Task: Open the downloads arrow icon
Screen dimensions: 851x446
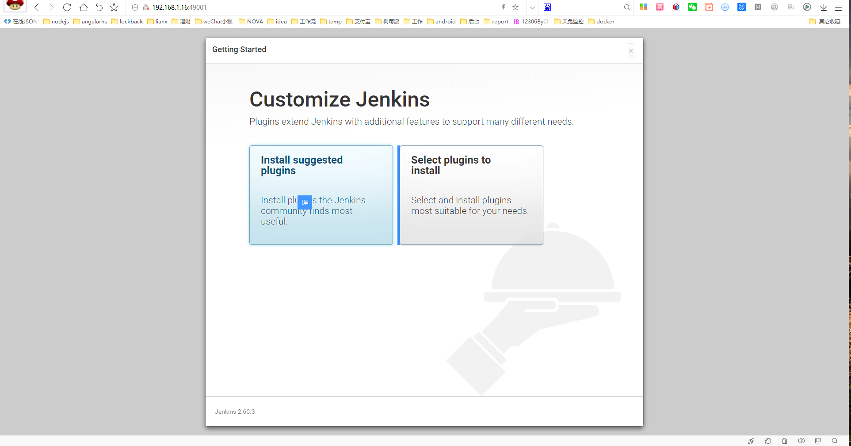Action: coord(824,8)
